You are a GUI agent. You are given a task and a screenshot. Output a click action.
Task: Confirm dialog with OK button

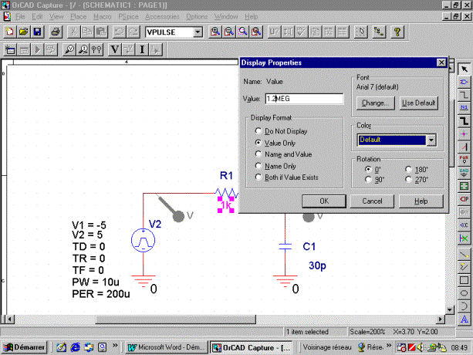(324, 201)
